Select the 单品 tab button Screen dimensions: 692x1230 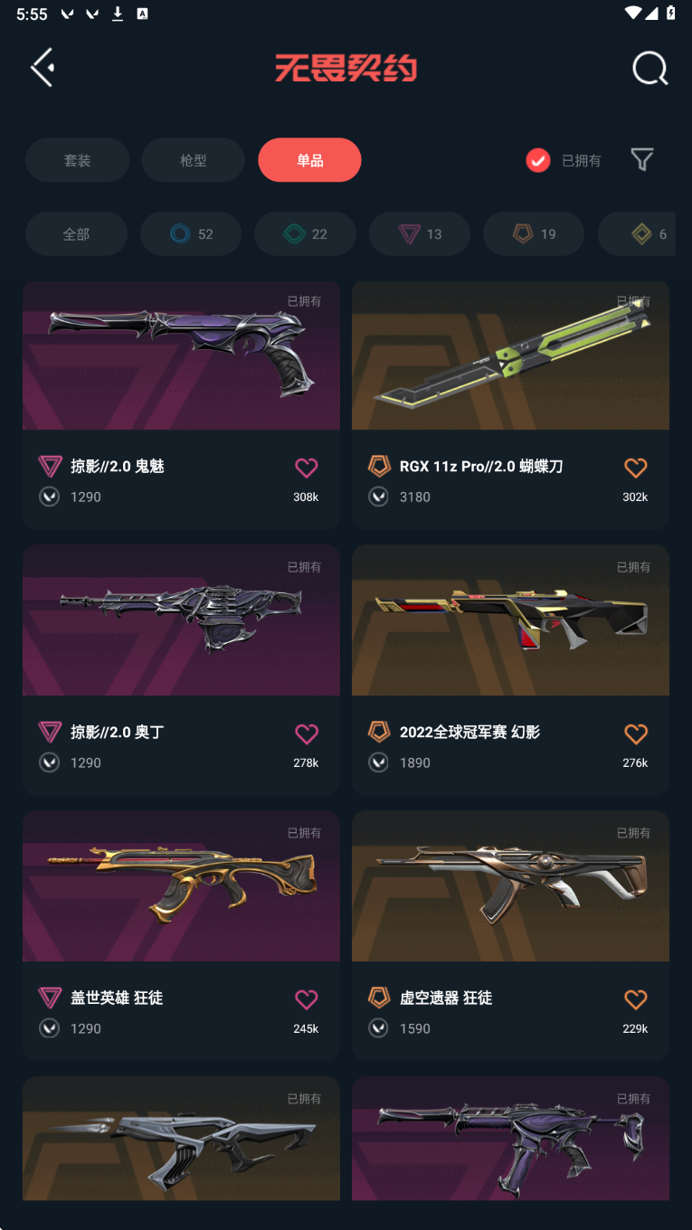[x=309, y=160]
